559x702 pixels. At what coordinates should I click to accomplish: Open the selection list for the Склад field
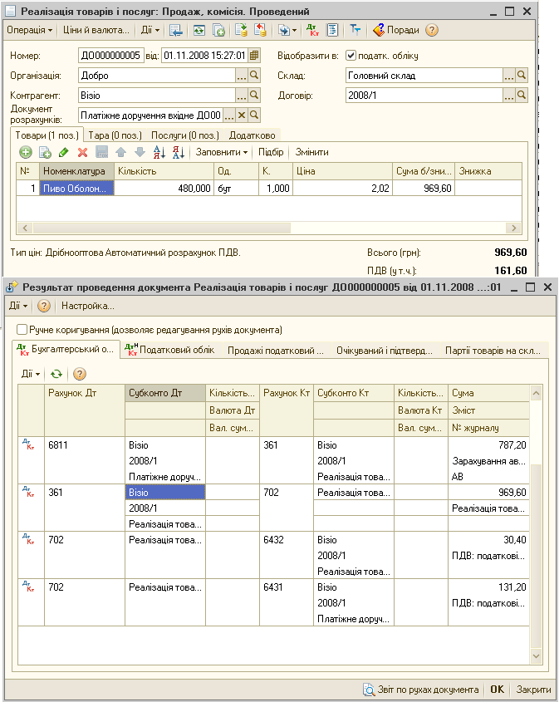point(509,76)
